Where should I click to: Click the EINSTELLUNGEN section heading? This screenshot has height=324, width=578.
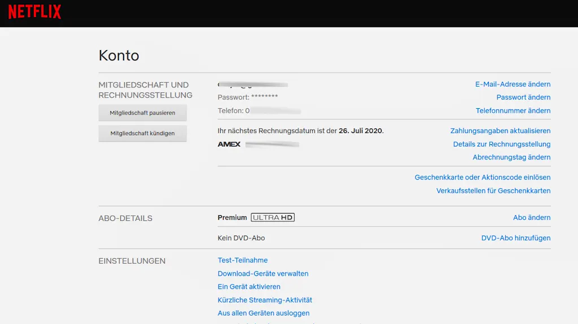pyautogui.click(x=132, y=261)
